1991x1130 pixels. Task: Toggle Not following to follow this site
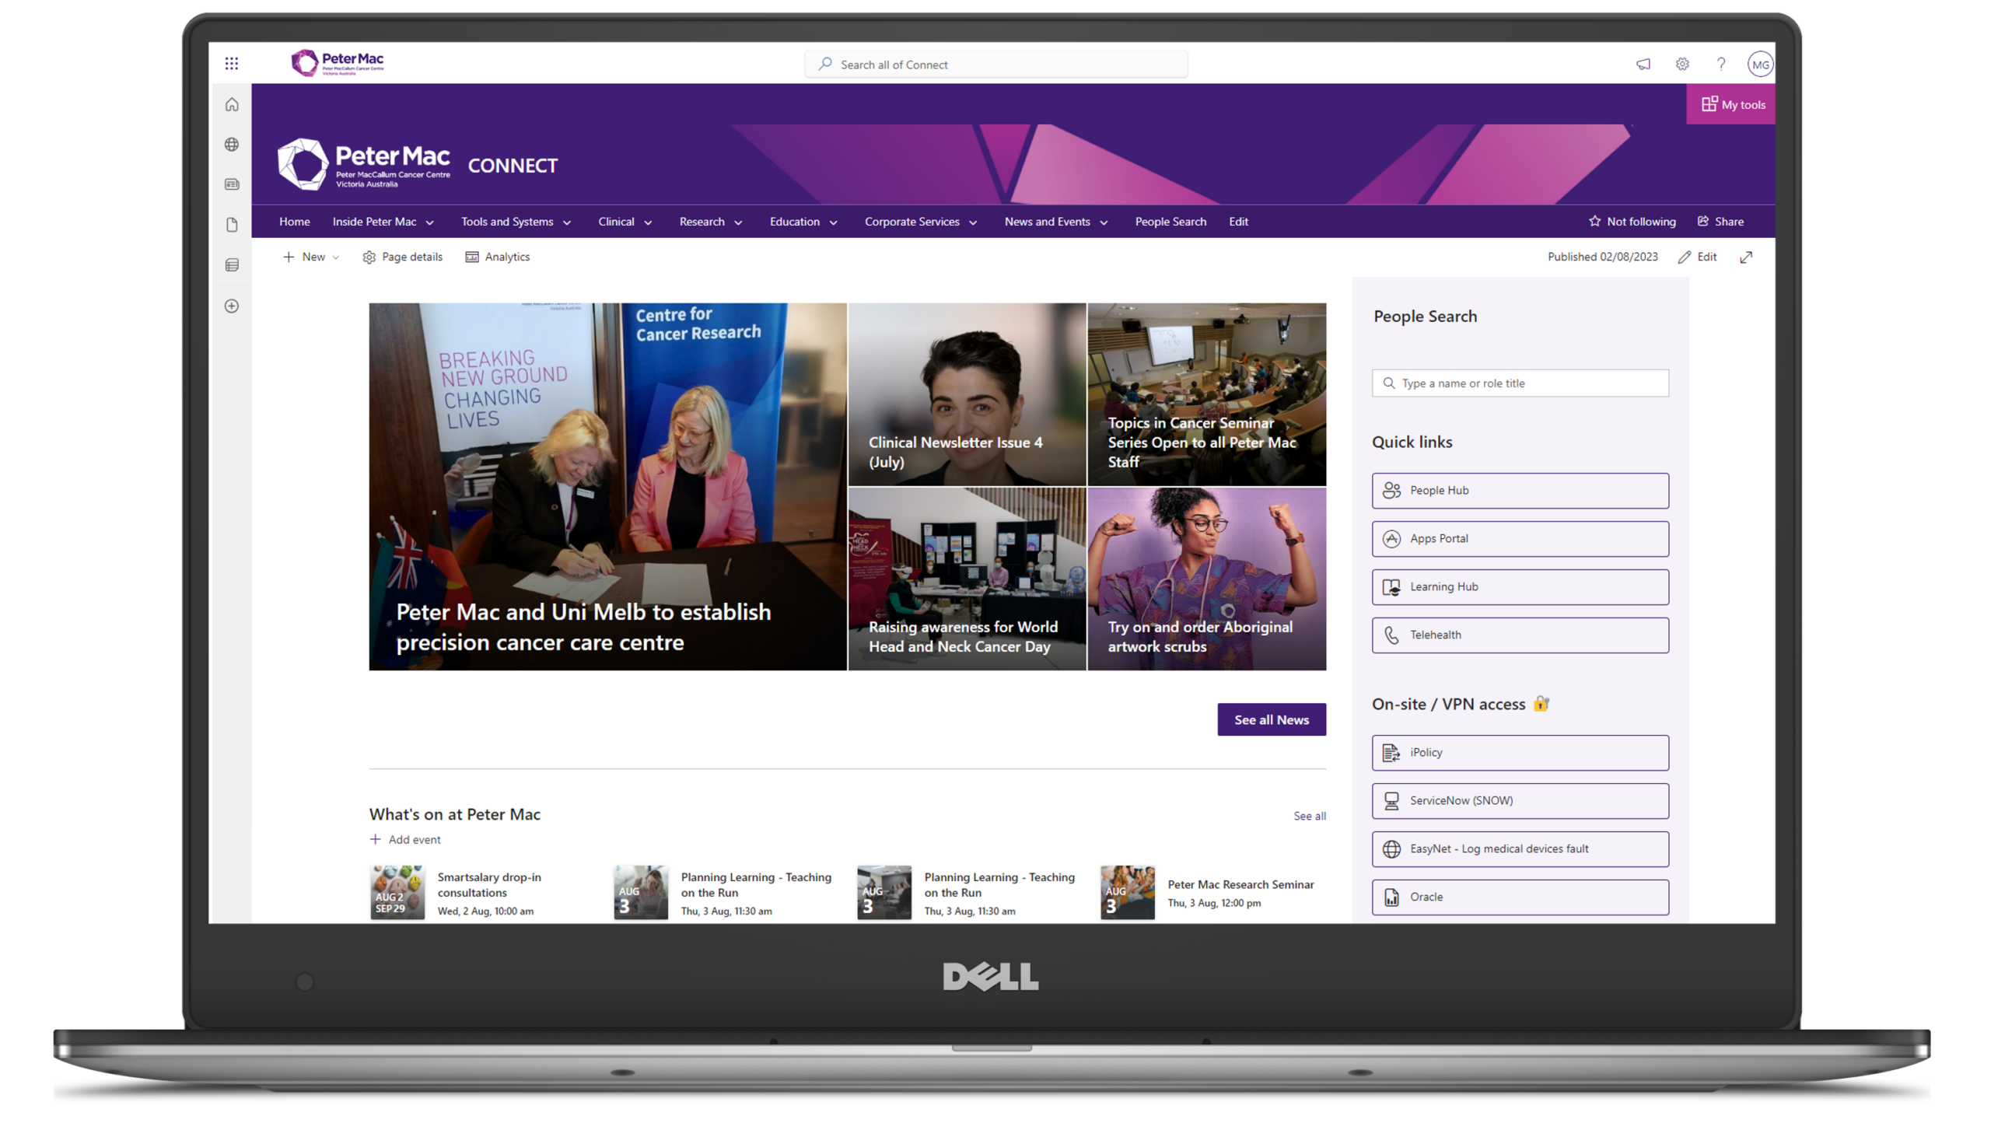point(1632,221)
